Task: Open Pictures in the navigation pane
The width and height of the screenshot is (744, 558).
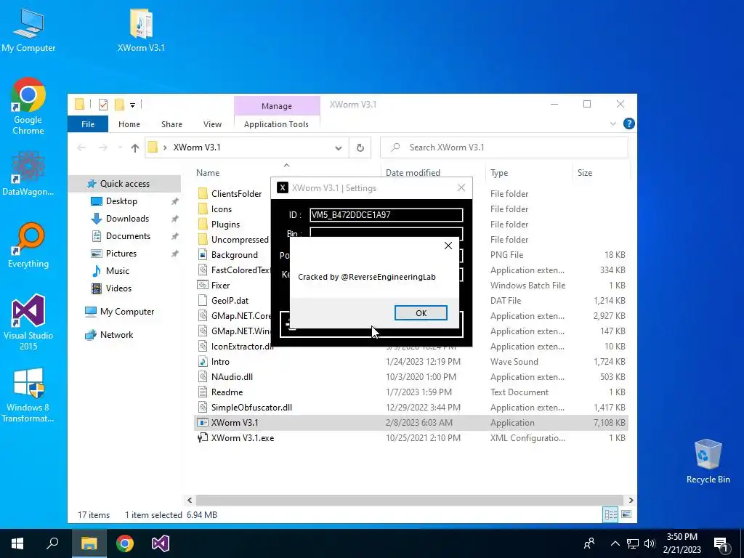Action: click(x=121, y=254)
